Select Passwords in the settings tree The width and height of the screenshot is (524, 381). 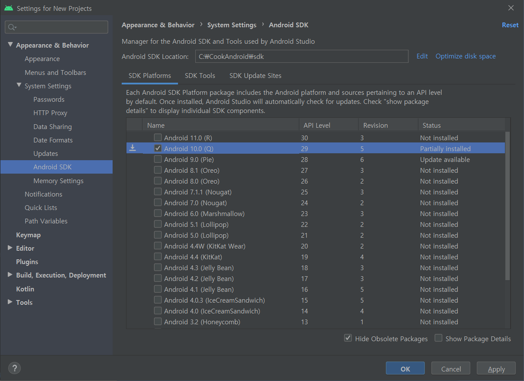point(49,99)
